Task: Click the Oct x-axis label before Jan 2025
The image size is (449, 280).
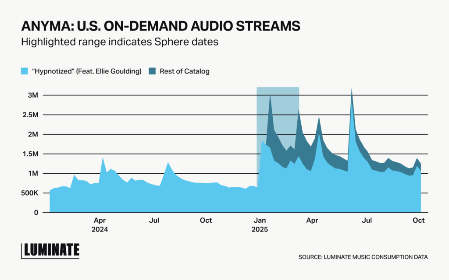Action: (x=206, y=220)
